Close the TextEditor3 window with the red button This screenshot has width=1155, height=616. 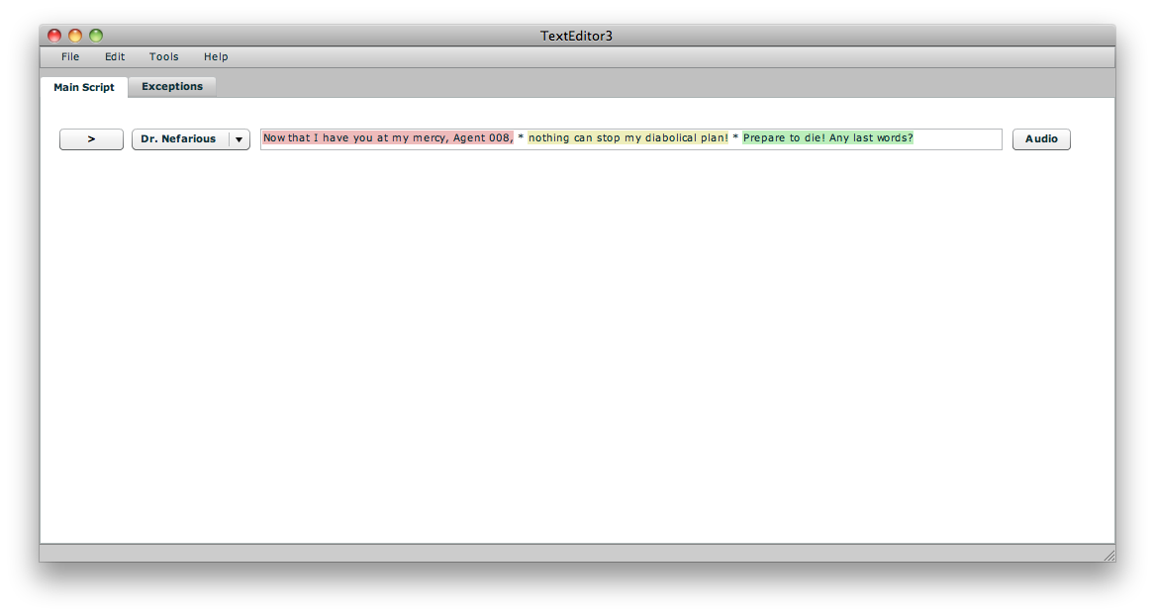click(54, 36)
